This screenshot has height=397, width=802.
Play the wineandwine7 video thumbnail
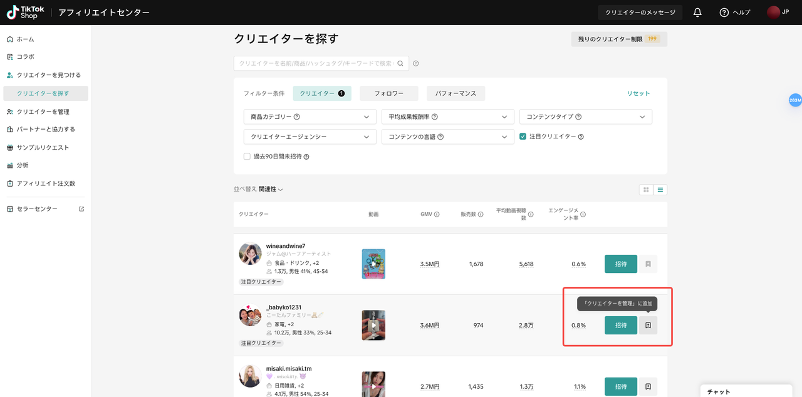(373, 264)
